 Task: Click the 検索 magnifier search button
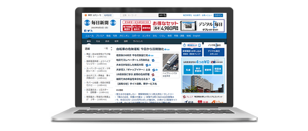(x=163, y=15)
